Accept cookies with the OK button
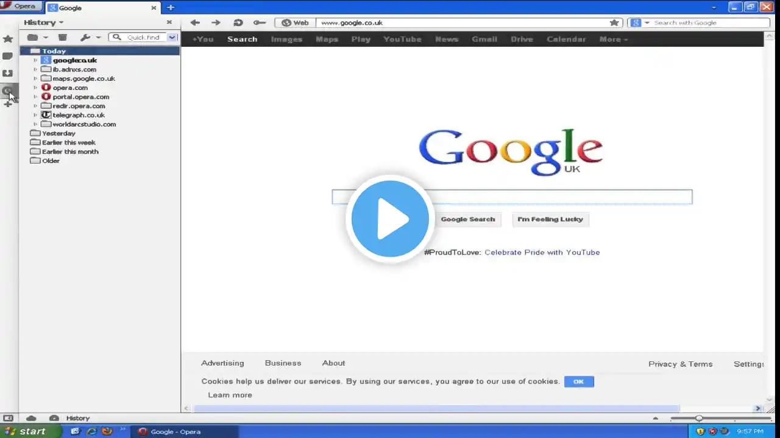 (x=579, y=381)
